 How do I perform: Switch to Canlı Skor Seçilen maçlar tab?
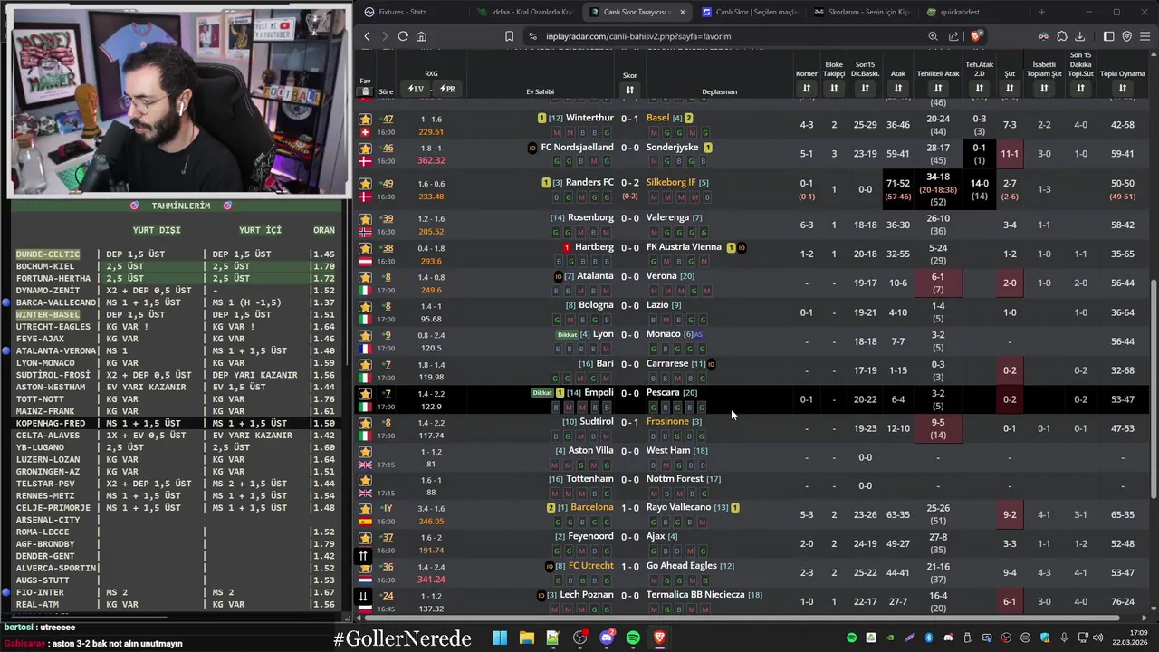coord(750,12)
